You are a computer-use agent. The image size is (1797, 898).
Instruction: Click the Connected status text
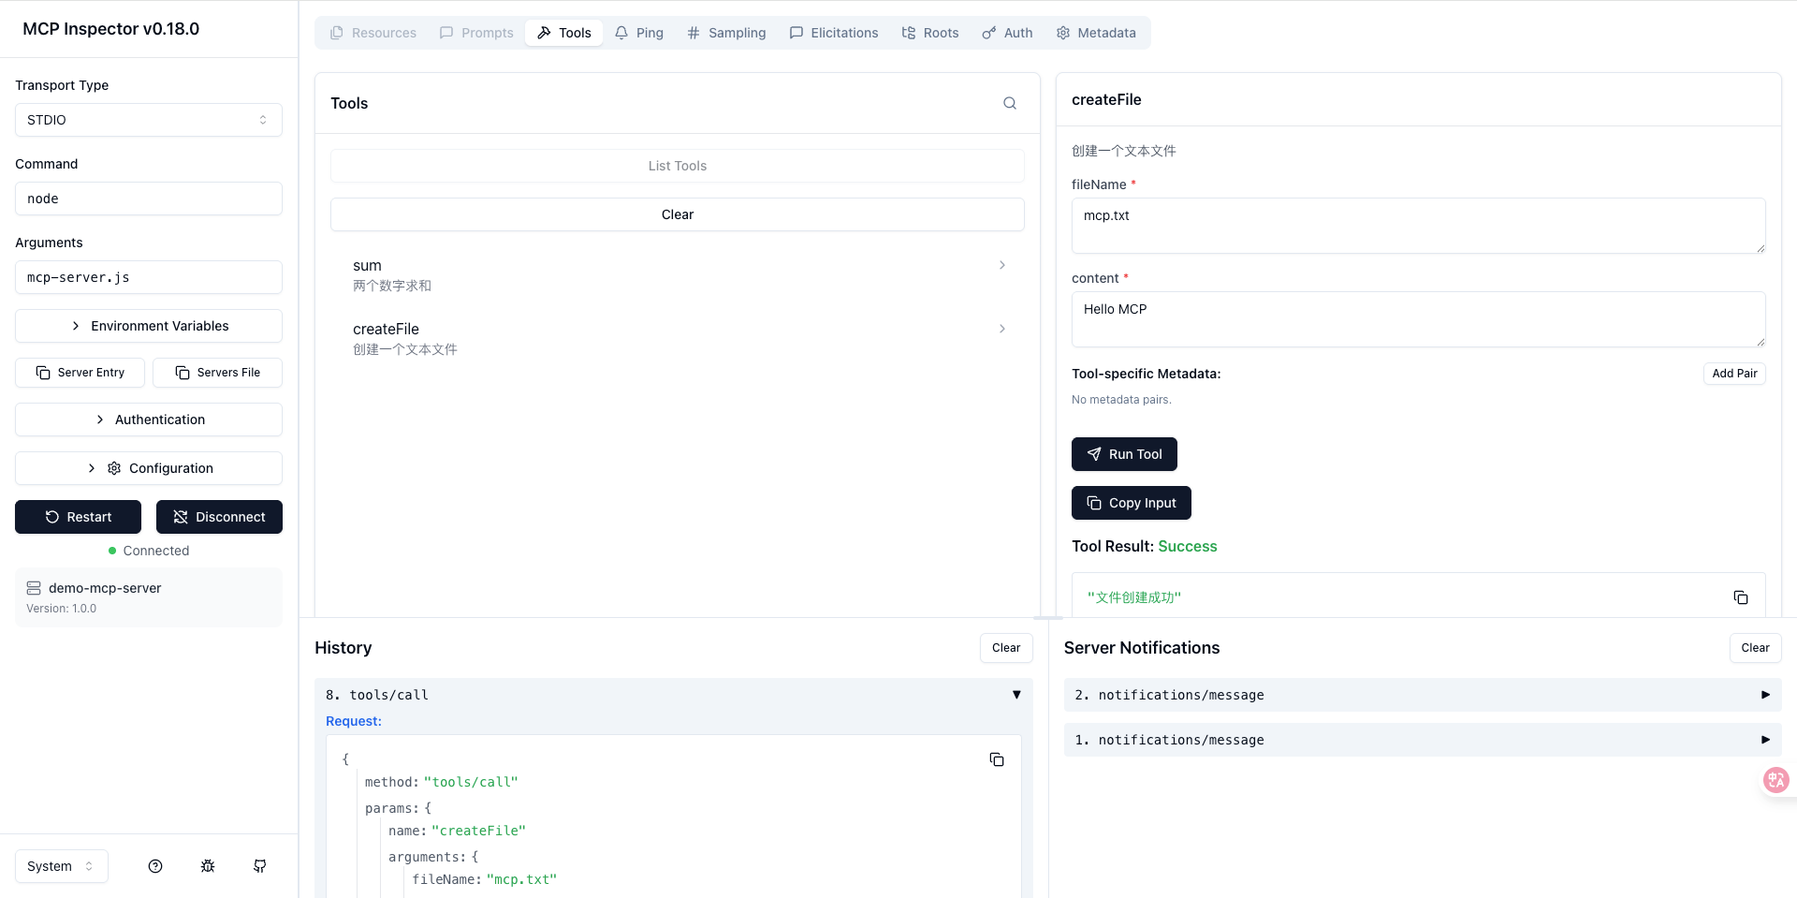click(156, 551)
